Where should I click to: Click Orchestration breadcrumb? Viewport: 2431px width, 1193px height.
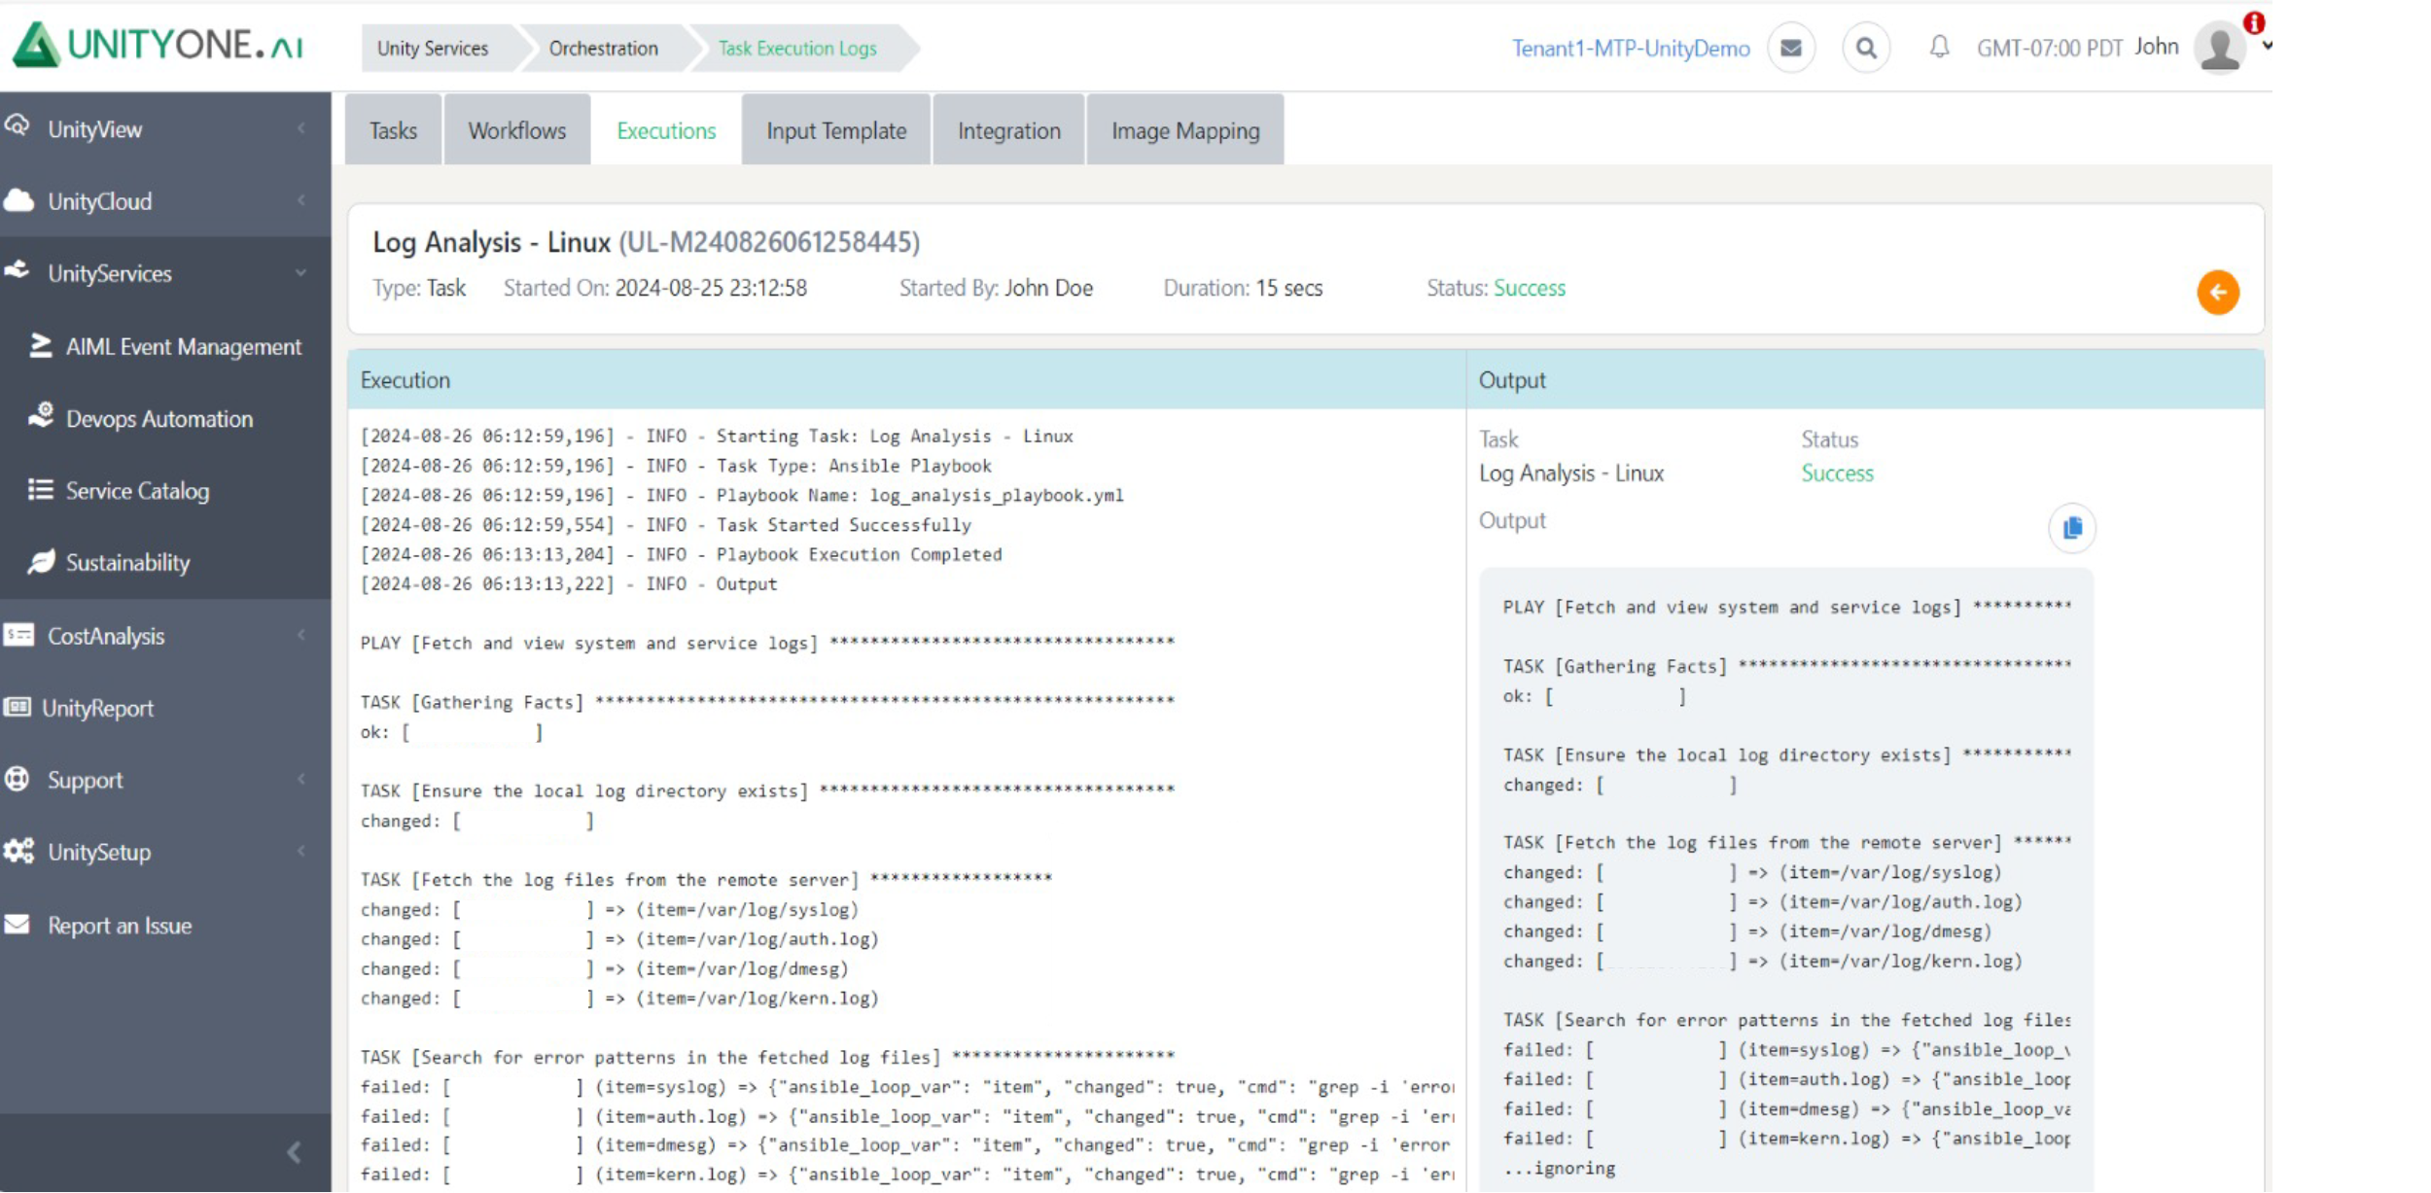(603, 48)
